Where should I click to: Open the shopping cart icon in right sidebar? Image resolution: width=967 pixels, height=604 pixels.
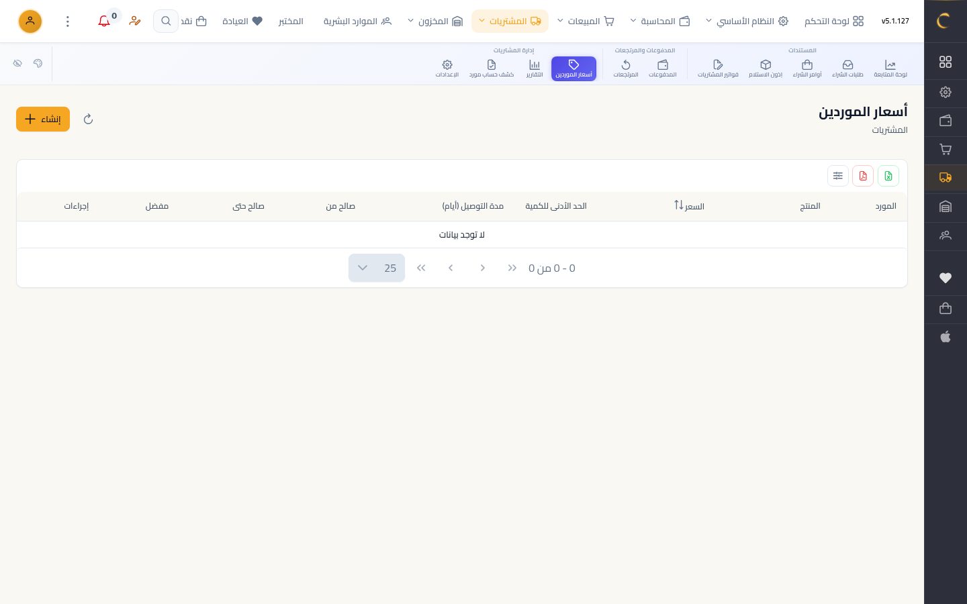pyautogui.click(x=946, y=150)
